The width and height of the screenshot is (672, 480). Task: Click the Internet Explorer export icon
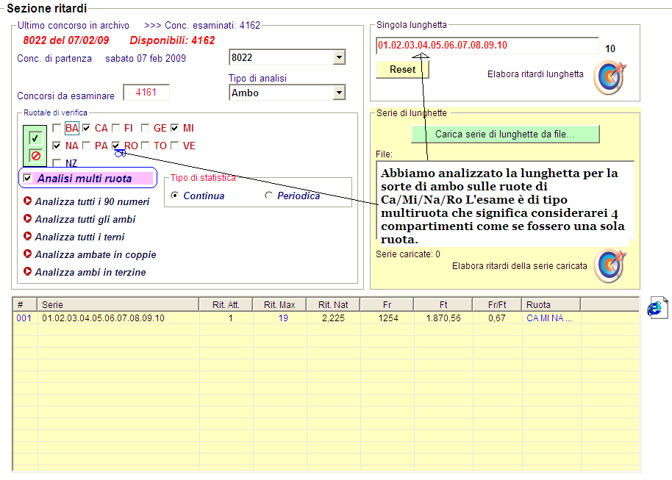[656, 308]
